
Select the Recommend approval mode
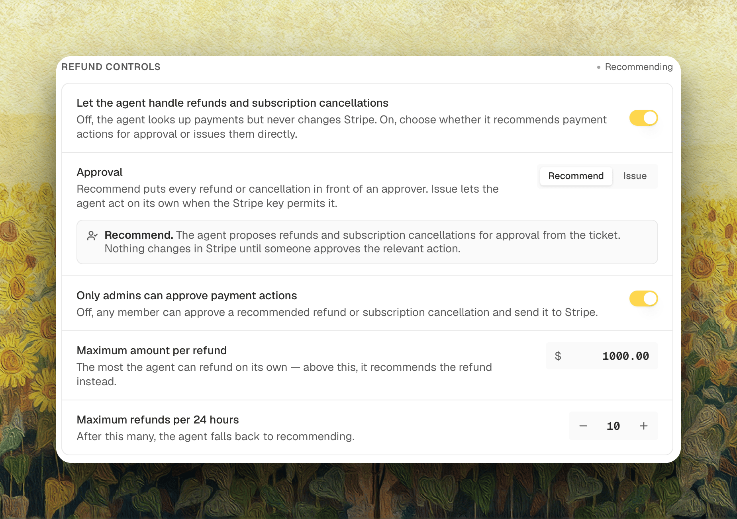point(576,176)
